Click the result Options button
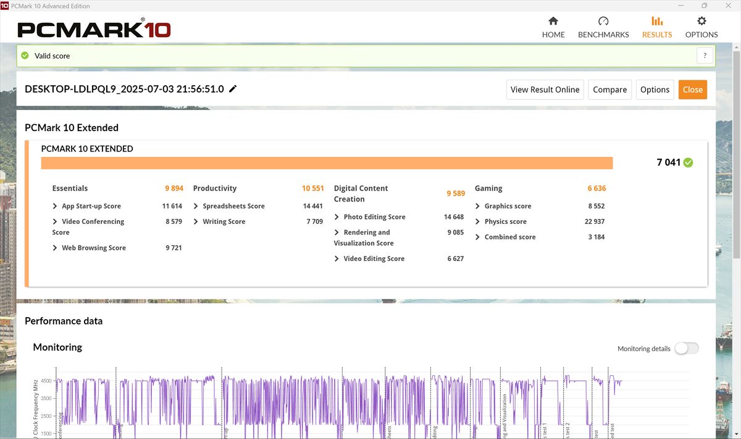 [655, 90]
